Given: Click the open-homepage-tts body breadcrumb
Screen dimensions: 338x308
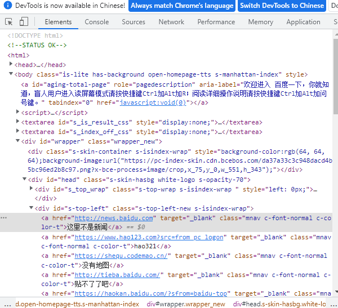Looking at the screenshot, I should [x=77, y=304].
